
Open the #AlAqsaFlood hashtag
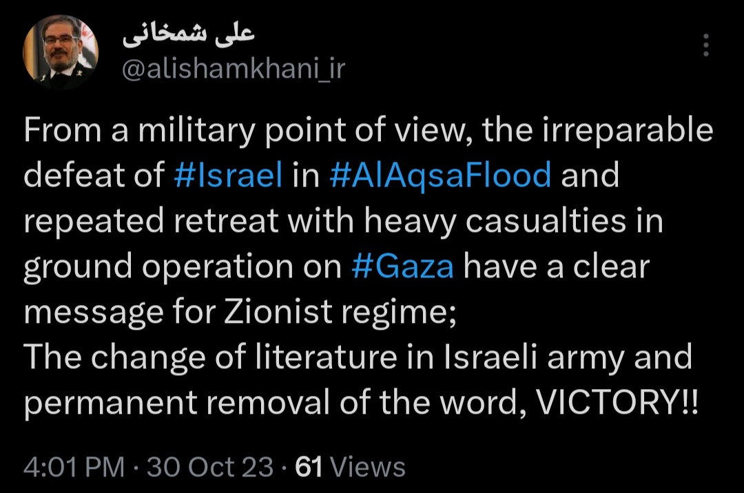[x=440, y=176]
